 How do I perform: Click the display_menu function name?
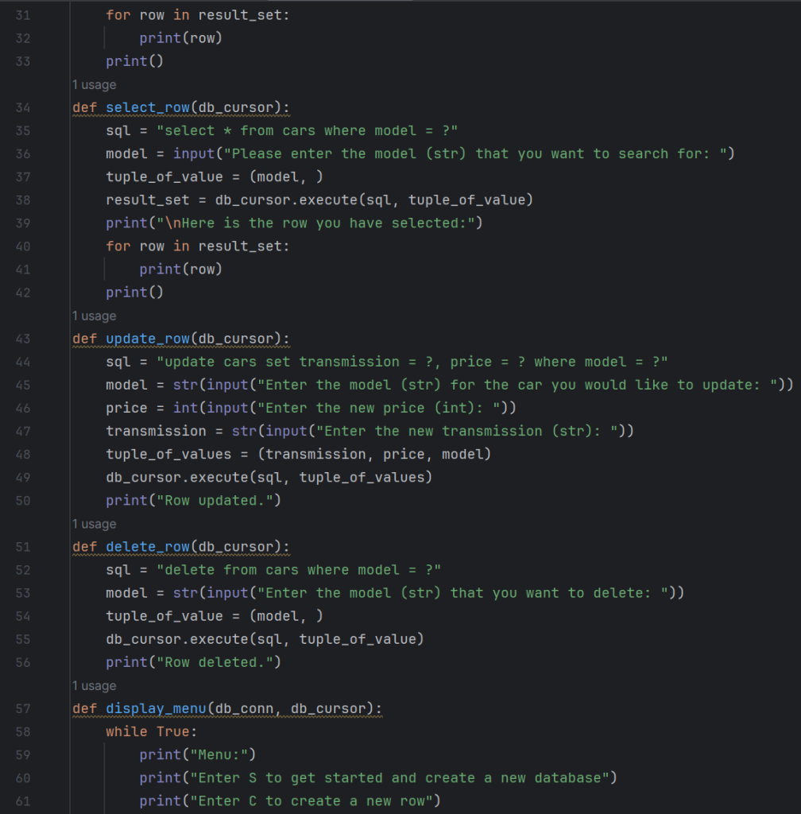click(x=151, y=708)
